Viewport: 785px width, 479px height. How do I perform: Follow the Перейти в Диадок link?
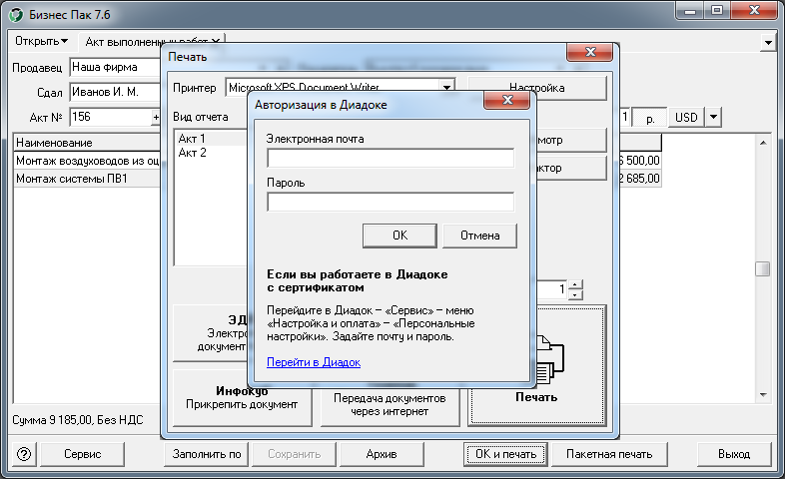click(x=314, y=362)
